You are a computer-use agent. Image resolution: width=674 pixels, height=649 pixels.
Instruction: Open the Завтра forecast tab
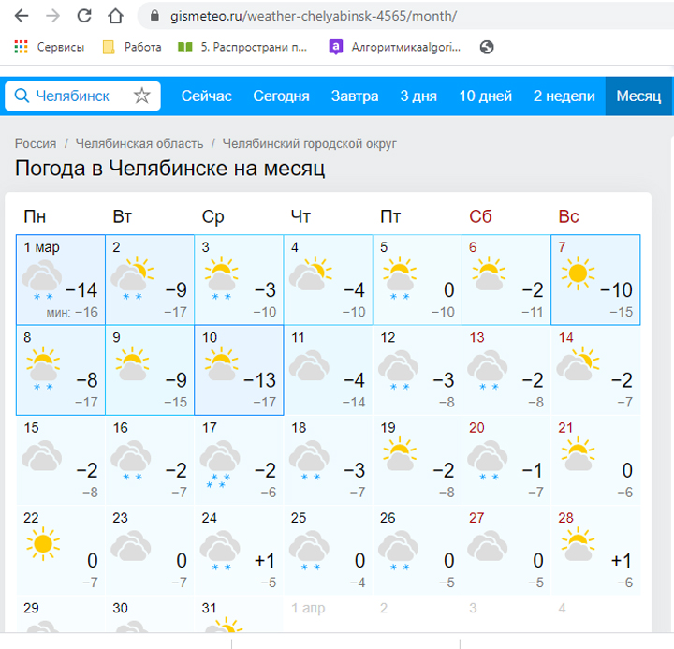click(x=355, y=96)
